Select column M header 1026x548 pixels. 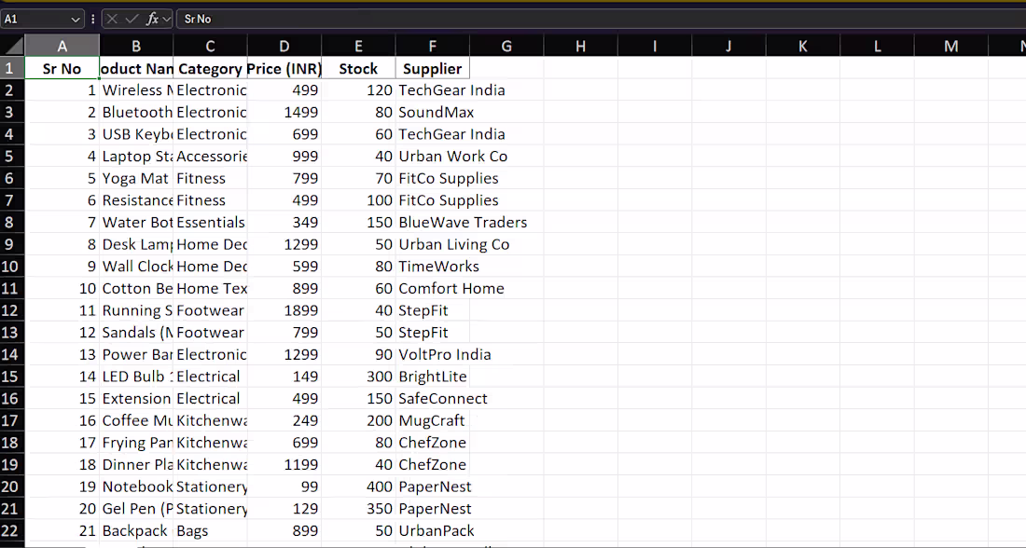coord(951,46)
